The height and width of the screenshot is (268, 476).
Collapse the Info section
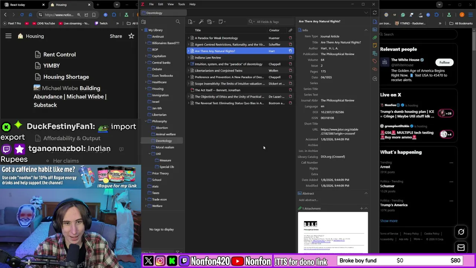366,30
